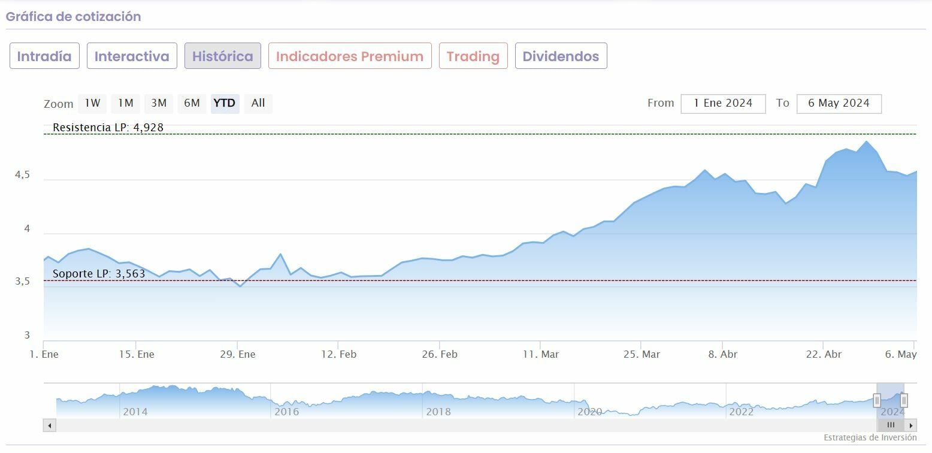The image size is (932, 453).
Task: Open the Interactiva chart tab
Action: 132,56
